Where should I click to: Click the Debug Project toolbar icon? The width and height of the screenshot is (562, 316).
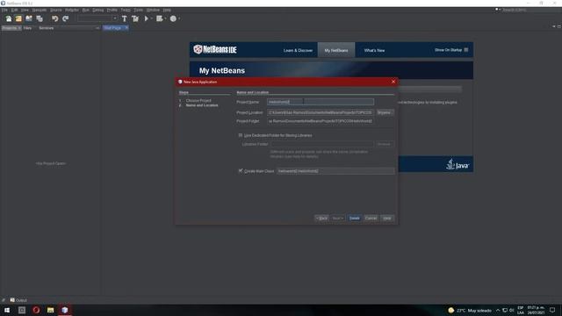[x=159, y=18]
